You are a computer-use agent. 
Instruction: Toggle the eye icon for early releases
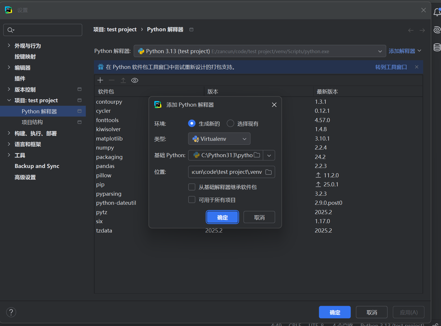coord(135,80)
